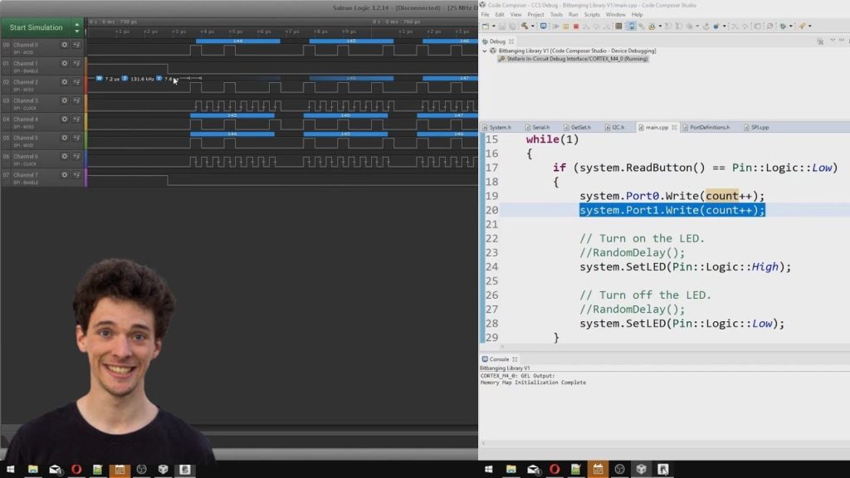Click the New icon in CCS toolbar
850x478 pixels.
coord(485,26)
